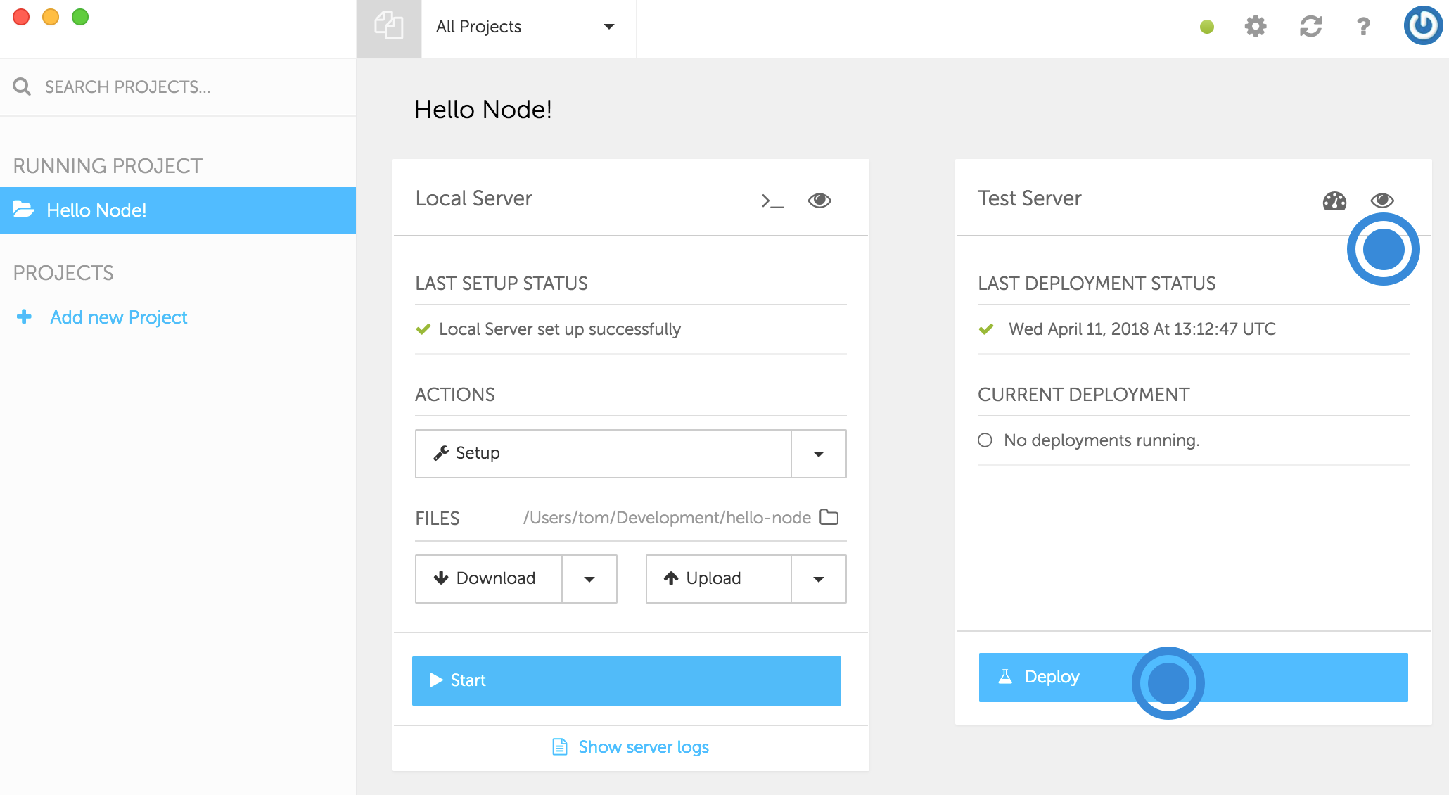Image resolution: width=1449 pixels, height=795 pixels.
Task: Expand the Download files dropdown arrow
Action: pos(587,577)
